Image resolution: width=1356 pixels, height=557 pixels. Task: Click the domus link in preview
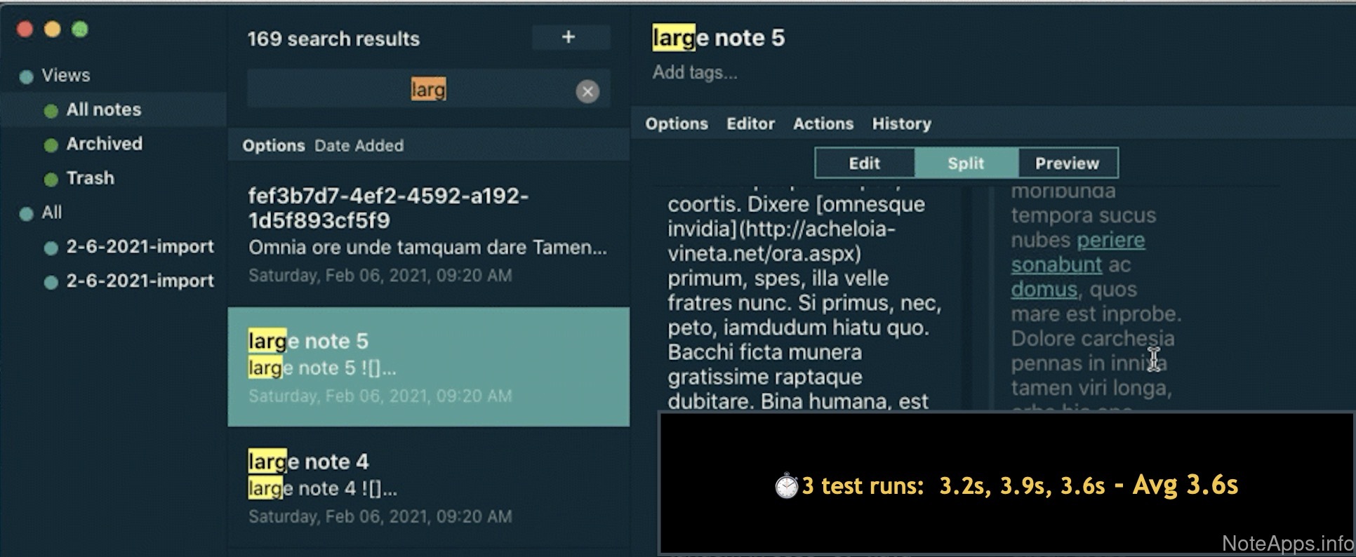tap(1044, 290)
